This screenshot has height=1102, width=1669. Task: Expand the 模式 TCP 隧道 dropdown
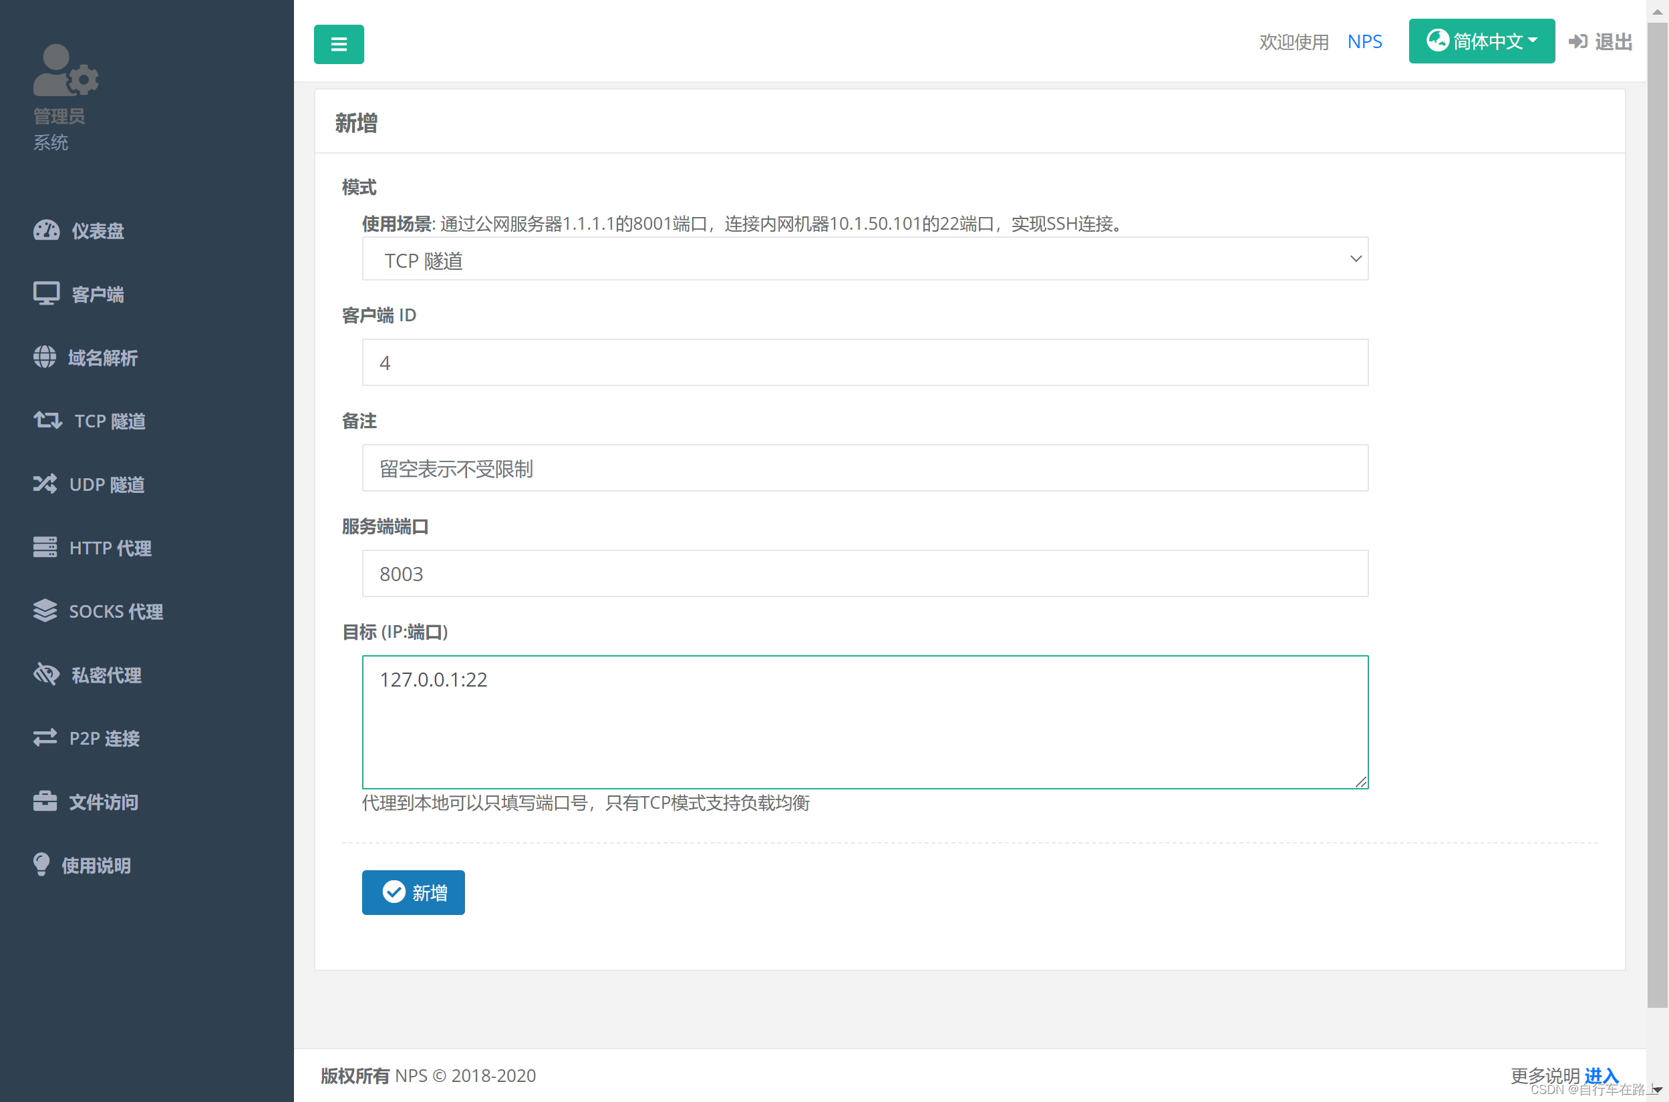865,258
